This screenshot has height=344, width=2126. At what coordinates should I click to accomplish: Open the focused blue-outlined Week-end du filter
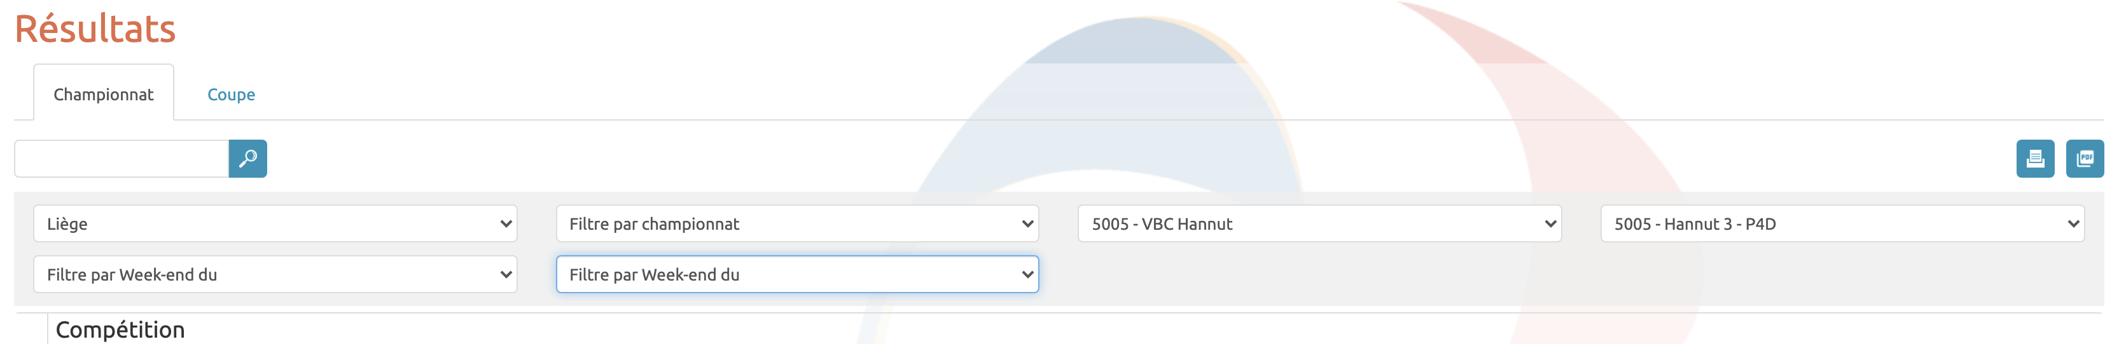(784, 275)
